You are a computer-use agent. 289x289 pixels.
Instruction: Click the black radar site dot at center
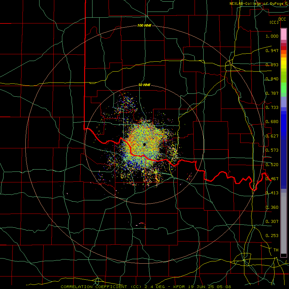pyautogui.click(x=144, y=144)
